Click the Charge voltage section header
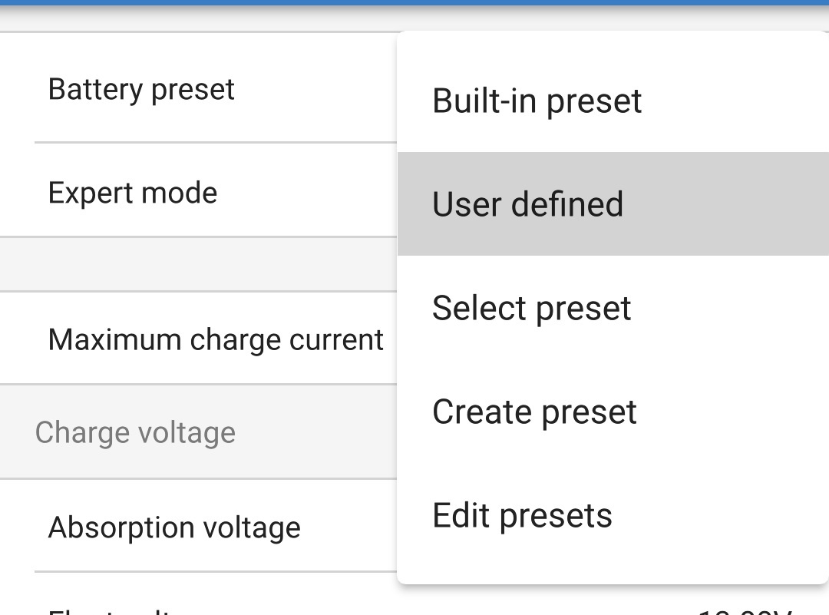This screenshot has height=615, width=829. click(x=135, y=431)
